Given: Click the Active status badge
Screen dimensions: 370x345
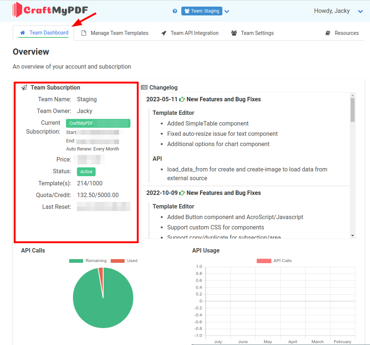Looking at the screenshot, I should pos(86,171).
